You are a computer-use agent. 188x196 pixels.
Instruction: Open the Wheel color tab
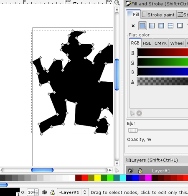click(x=177, y=43)
